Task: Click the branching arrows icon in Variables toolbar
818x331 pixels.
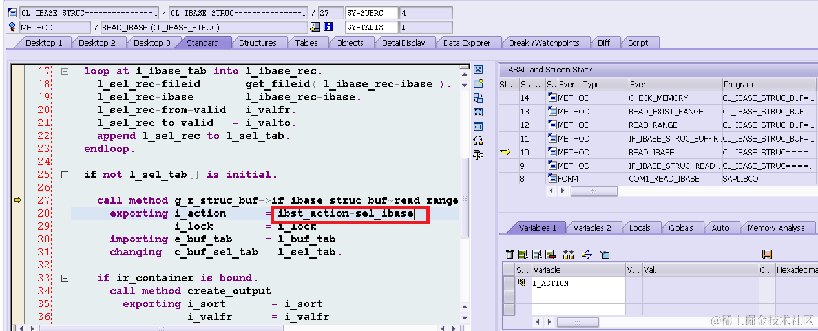Action: [587, 254]
